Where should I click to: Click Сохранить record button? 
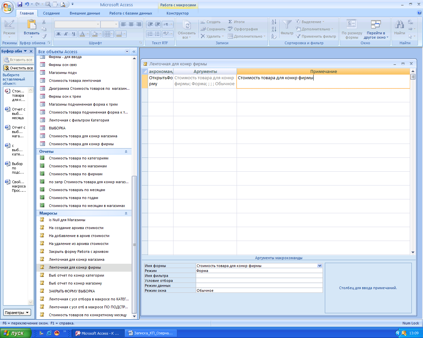coord(213,29)
